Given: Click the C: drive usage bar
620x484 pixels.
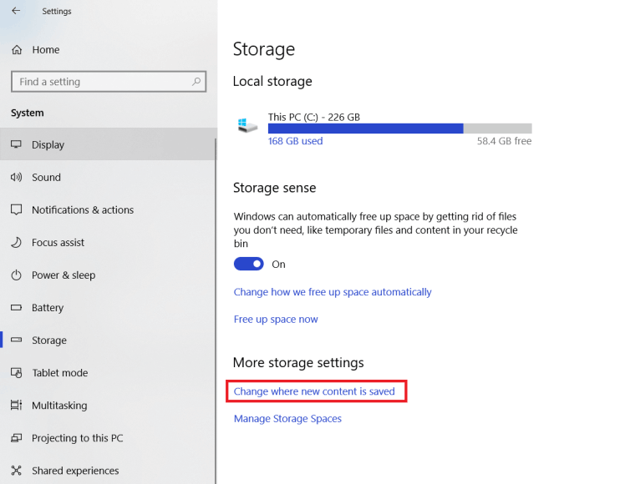Looking at the screenshot, I should (x=399, y=129).
